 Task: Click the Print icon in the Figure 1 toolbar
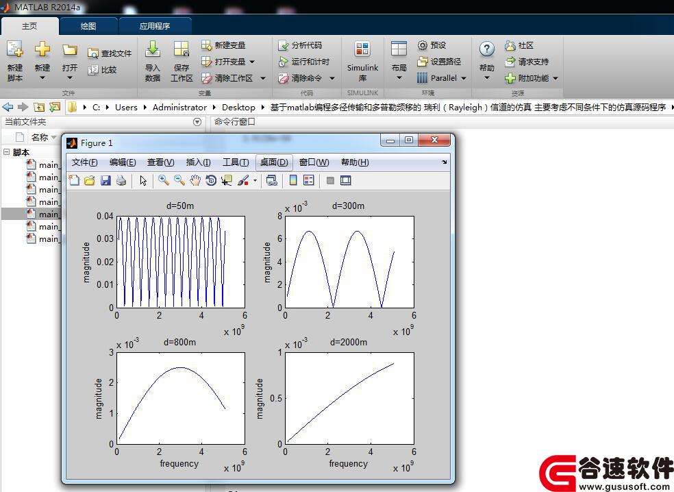pos(121,180)
